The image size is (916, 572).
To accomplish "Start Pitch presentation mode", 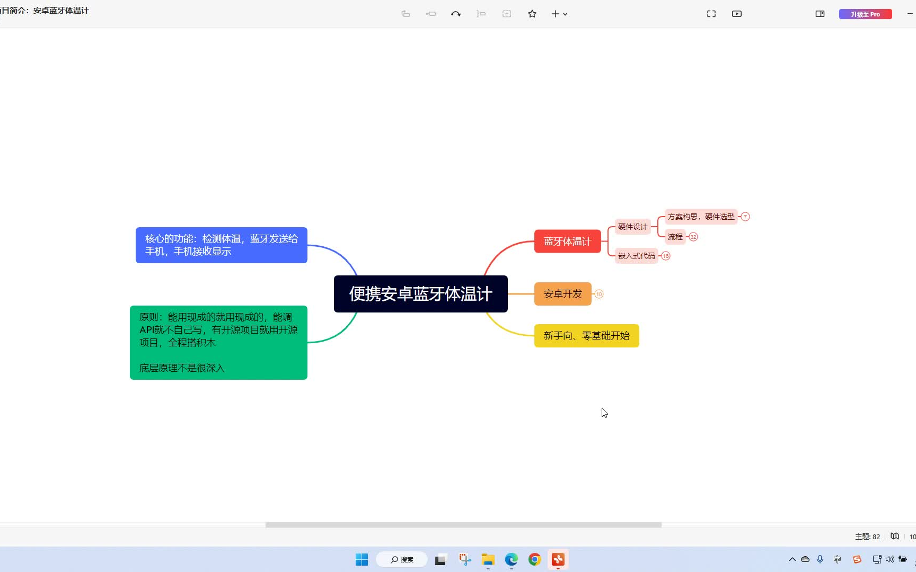I will [737, 14].
